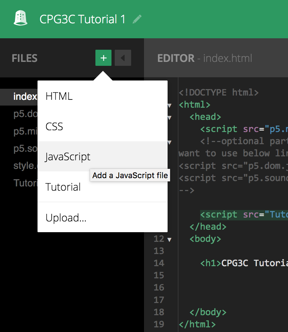Fold the optional comment block arrow
The height and width of the screenshot is (332, 288).
point(169,142)
